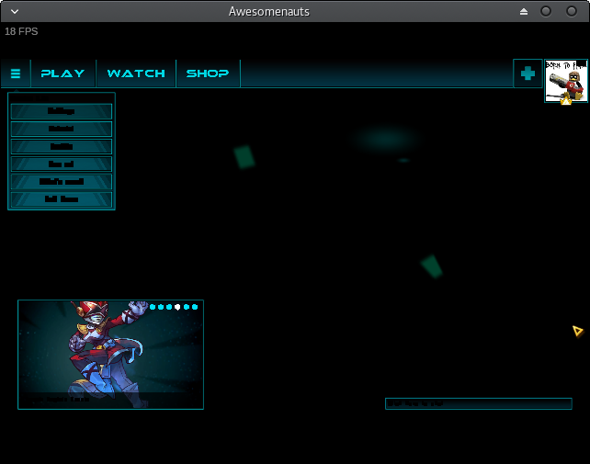Click the status bar at bottom right

point(478,403)
